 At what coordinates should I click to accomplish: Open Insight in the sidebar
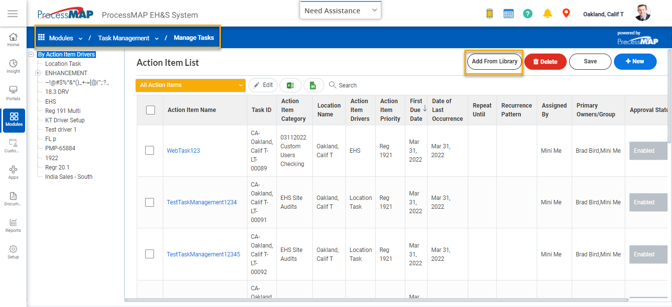tap(13, 66)
